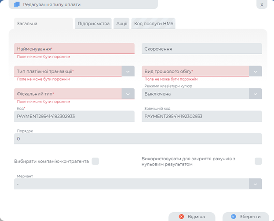Switch to the Підприємства tab

(93, 23)
